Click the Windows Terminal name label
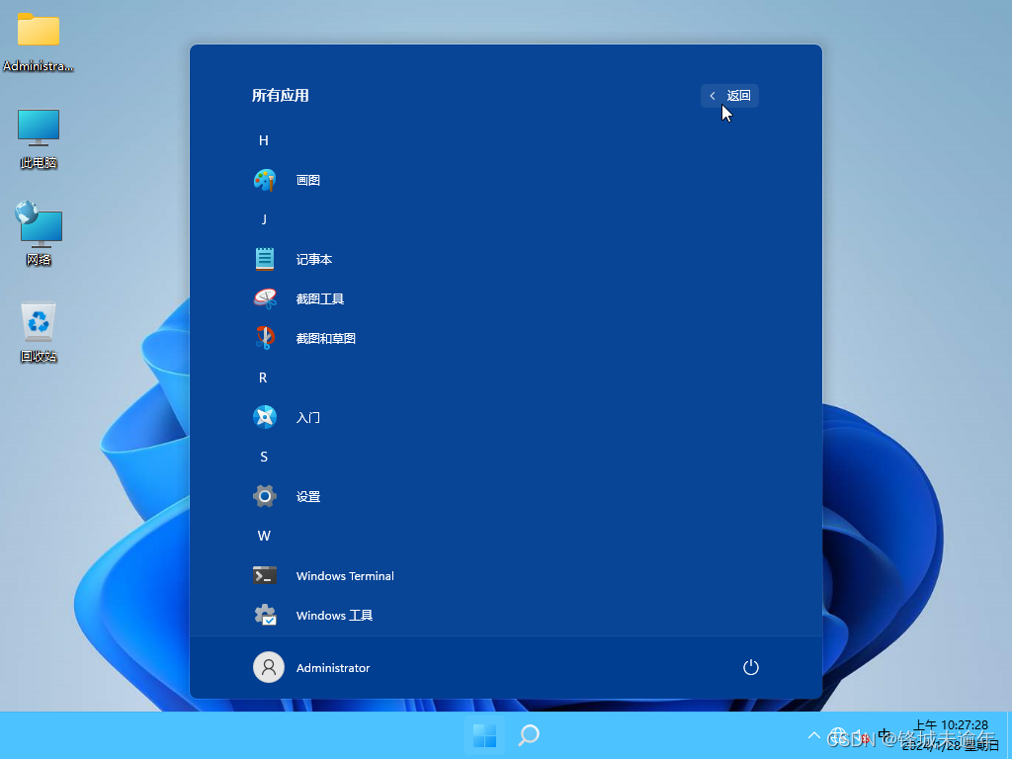 [x=345, y=576]
